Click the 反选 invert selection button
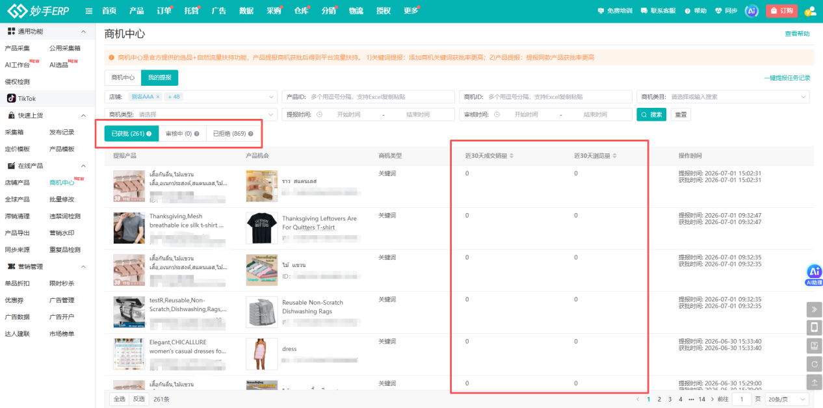Screen dimensions: 823x408 point(138,399)
